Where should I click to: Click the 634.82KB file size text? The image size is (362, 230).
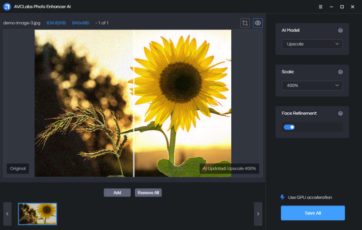tap(56, 23)
